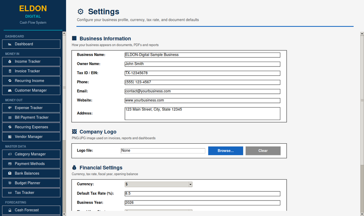Select Recurring Expenses item
364x216 pixels.
point(31,127)
